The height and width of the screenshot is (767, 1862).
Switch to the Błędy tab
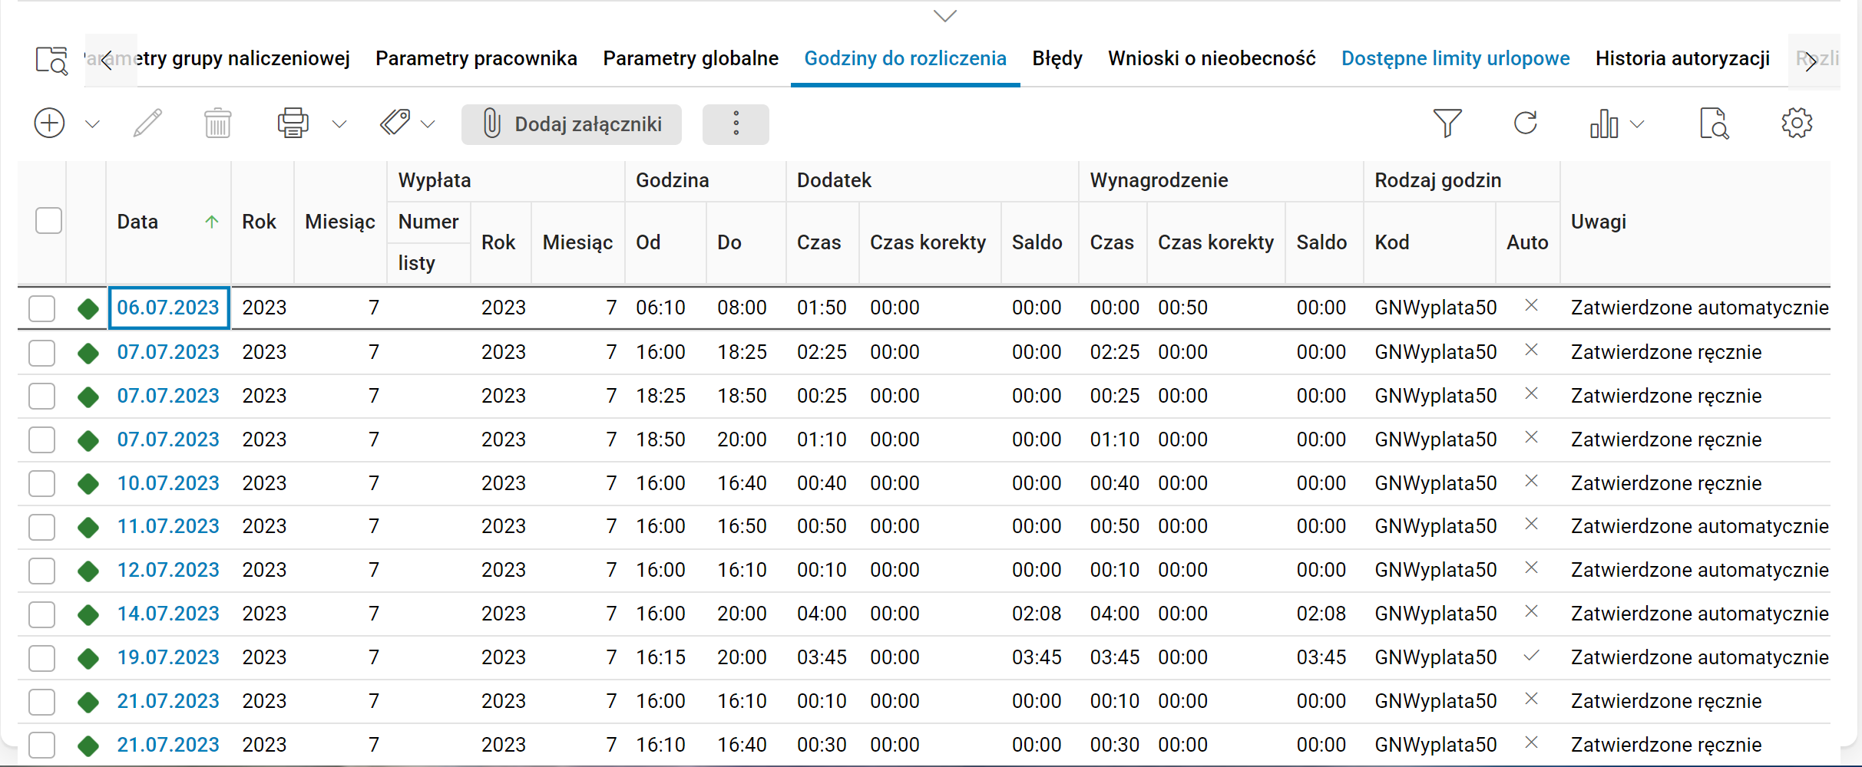tap(1057, 58)
